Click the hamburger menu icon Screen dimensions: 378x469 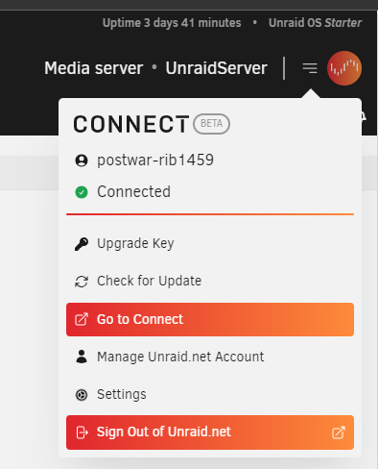[310, 68]
